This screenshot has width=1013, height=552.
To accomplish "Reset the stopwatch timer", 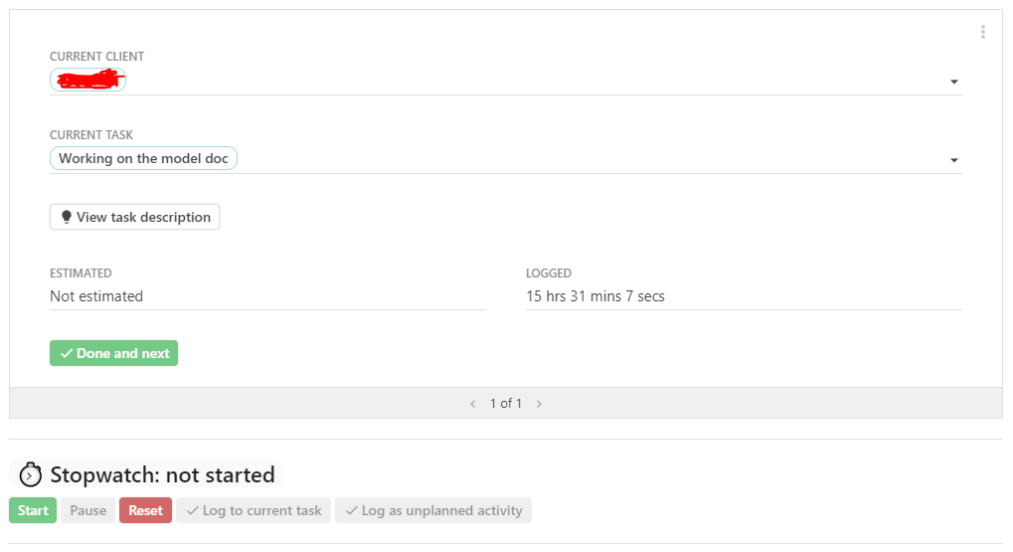I will 145,510.
